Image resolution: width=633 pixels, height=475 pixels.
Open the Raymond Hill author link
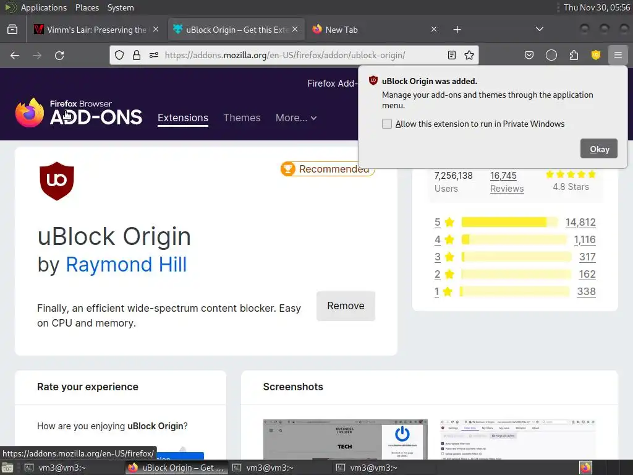pos(126,265)
